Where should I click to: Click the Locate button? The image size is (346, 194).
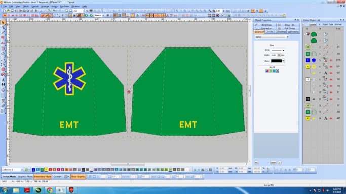click(313, 24)
